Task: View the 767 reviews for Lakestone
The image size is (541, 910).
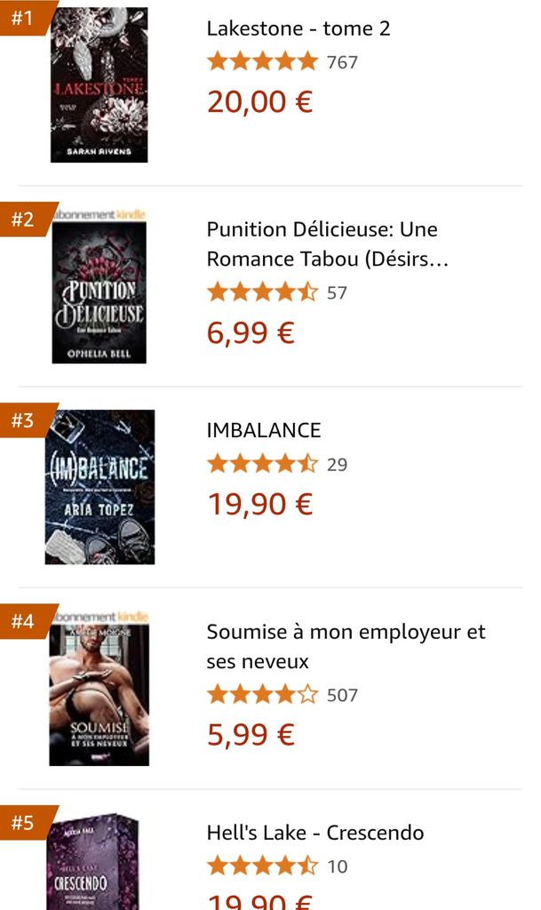Action: click(x=343, y=62)
